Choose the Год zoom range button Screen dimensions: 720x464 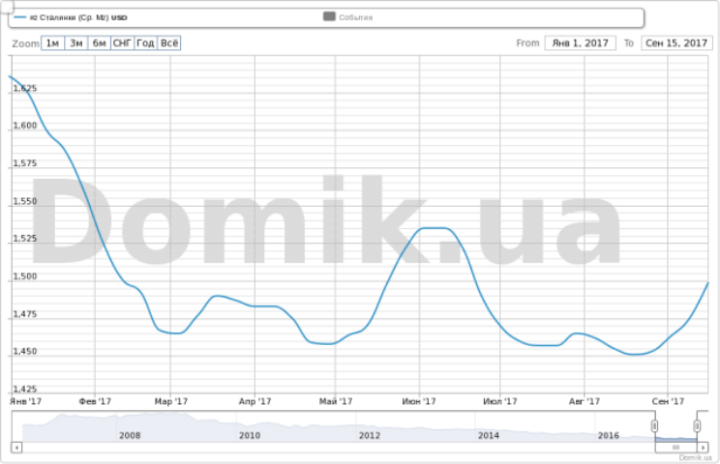point(145,43)
